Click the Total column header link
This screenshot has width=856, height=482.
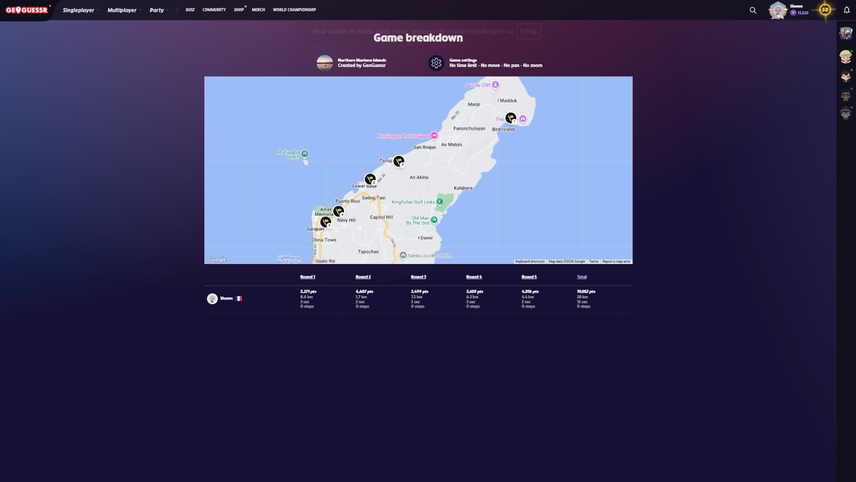point(582,277)
